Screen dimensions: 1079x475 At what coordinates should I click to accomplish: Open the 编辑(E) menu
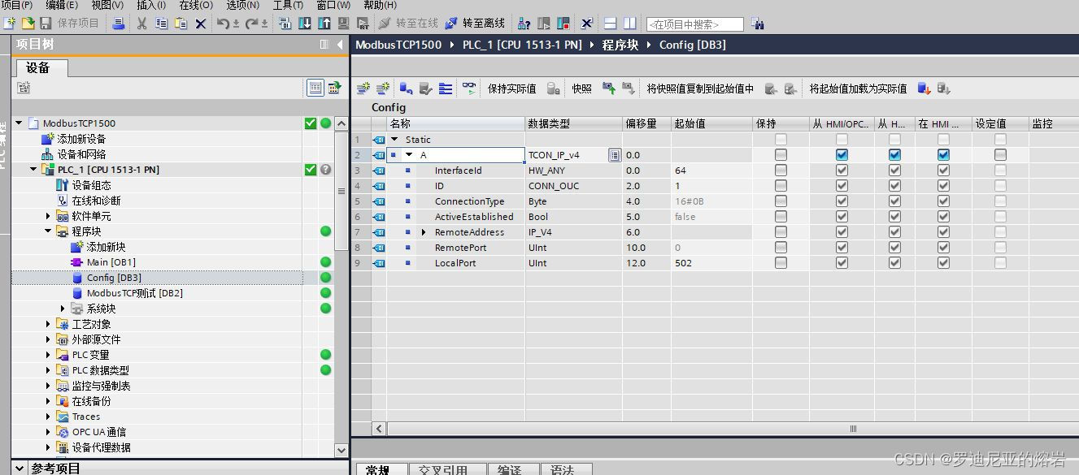(61, 5)
